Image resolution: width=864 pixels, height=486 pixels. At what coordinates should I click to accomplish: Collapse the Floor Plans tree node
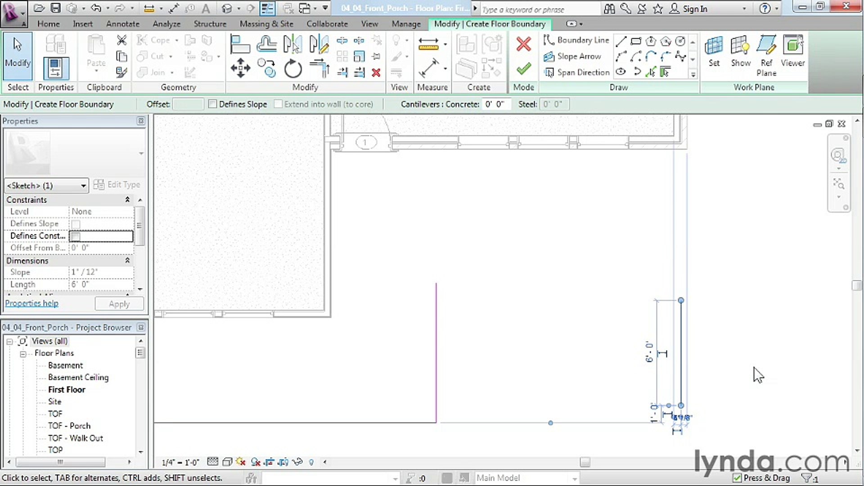click(x=23, y=354)
